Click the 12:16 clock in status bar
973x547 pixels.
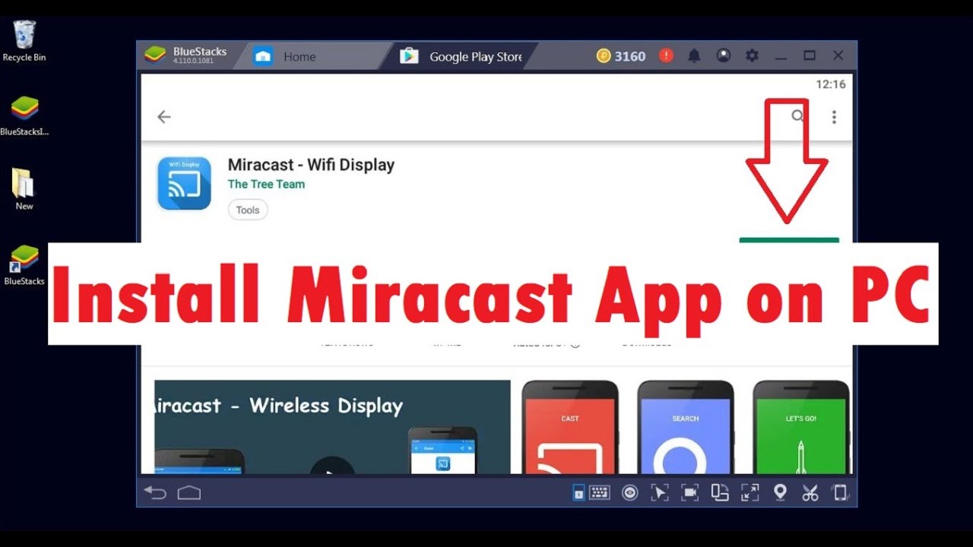[x=831, y=84]
